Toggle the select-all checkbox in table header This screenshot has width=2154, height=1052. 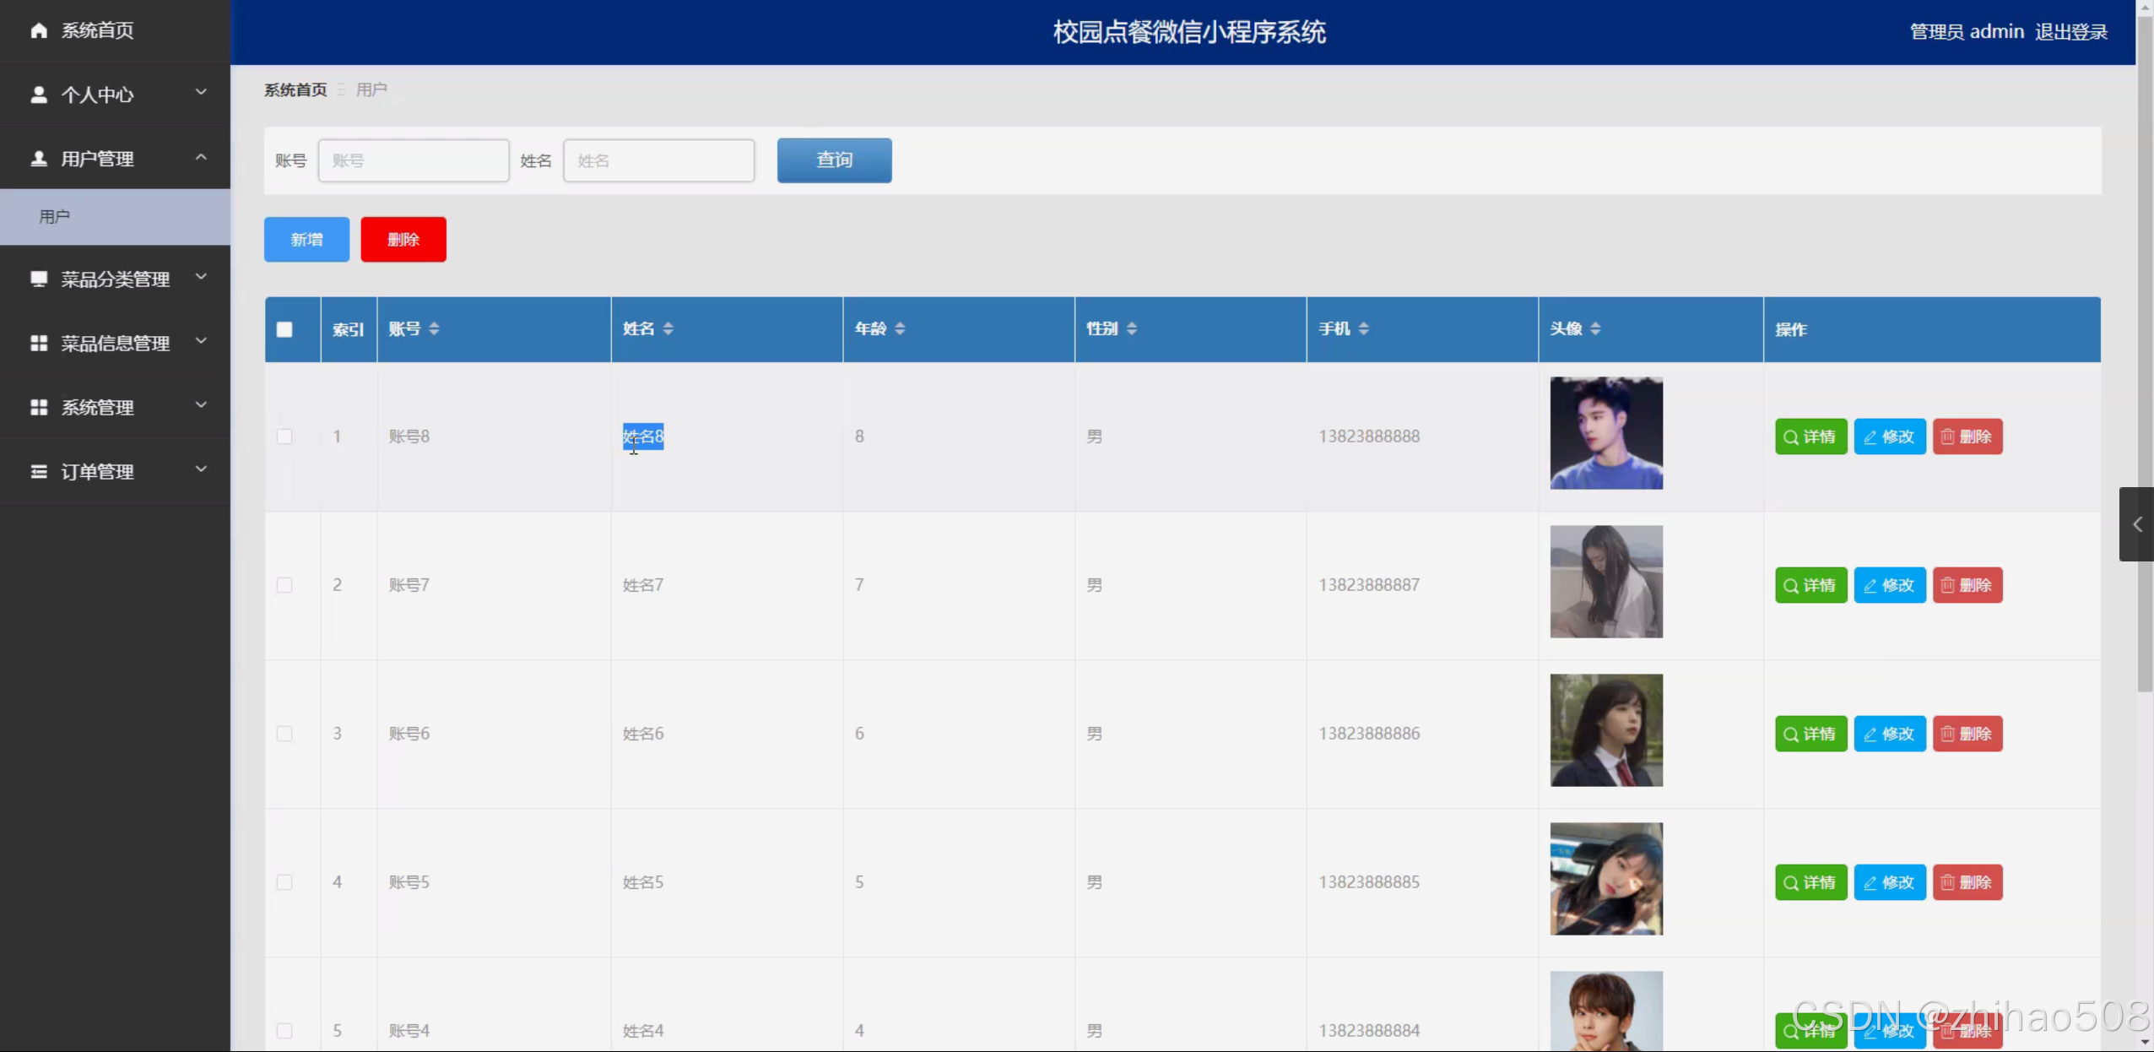coord(284,329)
